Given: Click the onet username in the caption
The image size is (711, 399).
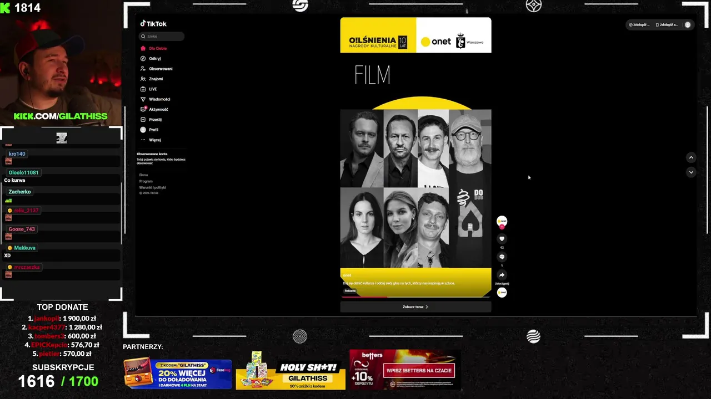Looking at the screenshot, I should click(x=347, y=275).
